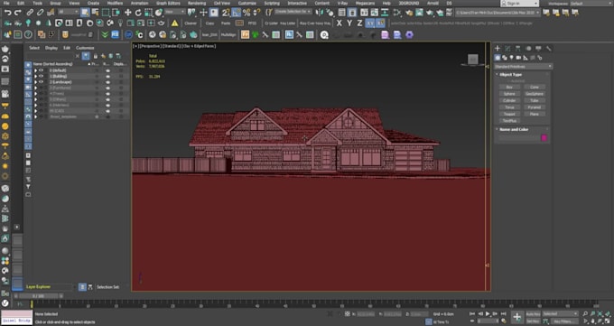
Task: Click the Z axis constraint button
Action: 359,23
